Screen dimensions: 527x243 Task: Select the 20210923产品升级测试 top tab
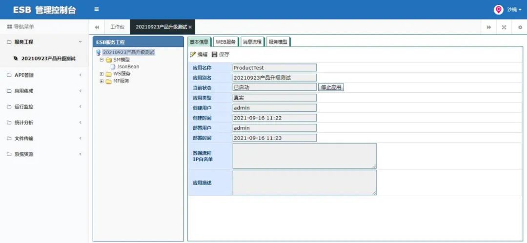pyautogui.click(x=162, y=27)
